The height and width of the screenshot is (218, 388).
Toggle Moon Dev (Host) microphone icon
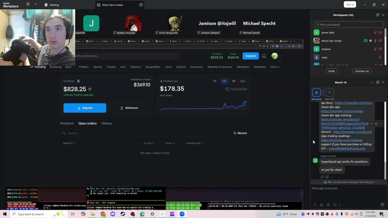(375, 41)
